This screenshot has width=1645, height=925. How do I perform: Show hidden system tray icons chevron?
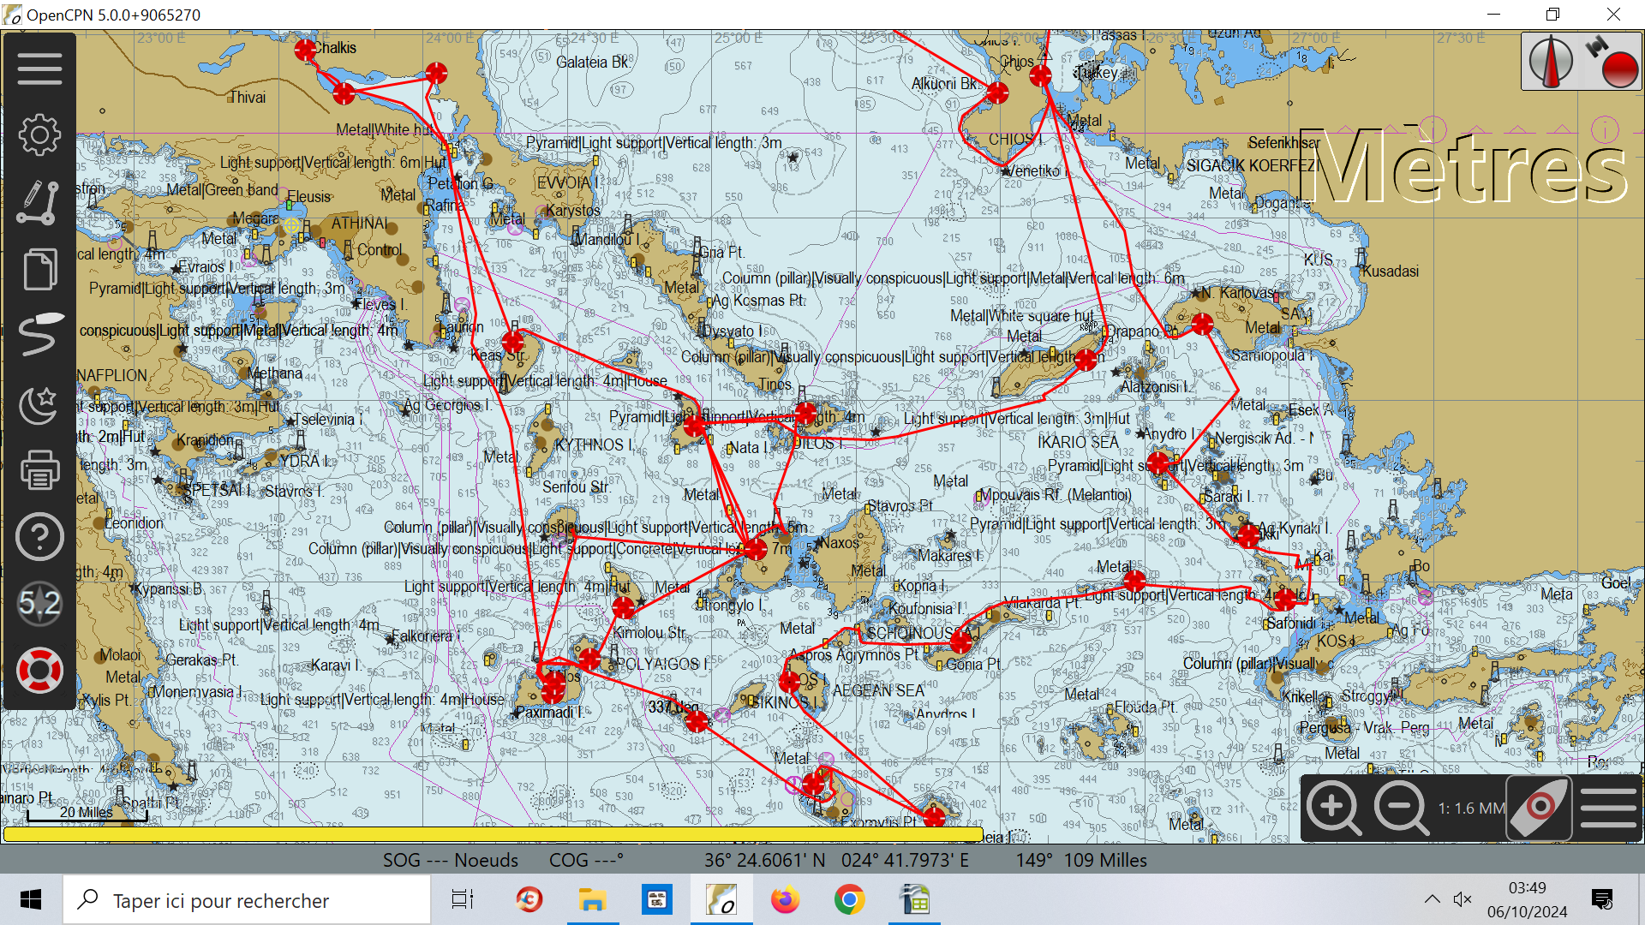point(1432,899)
